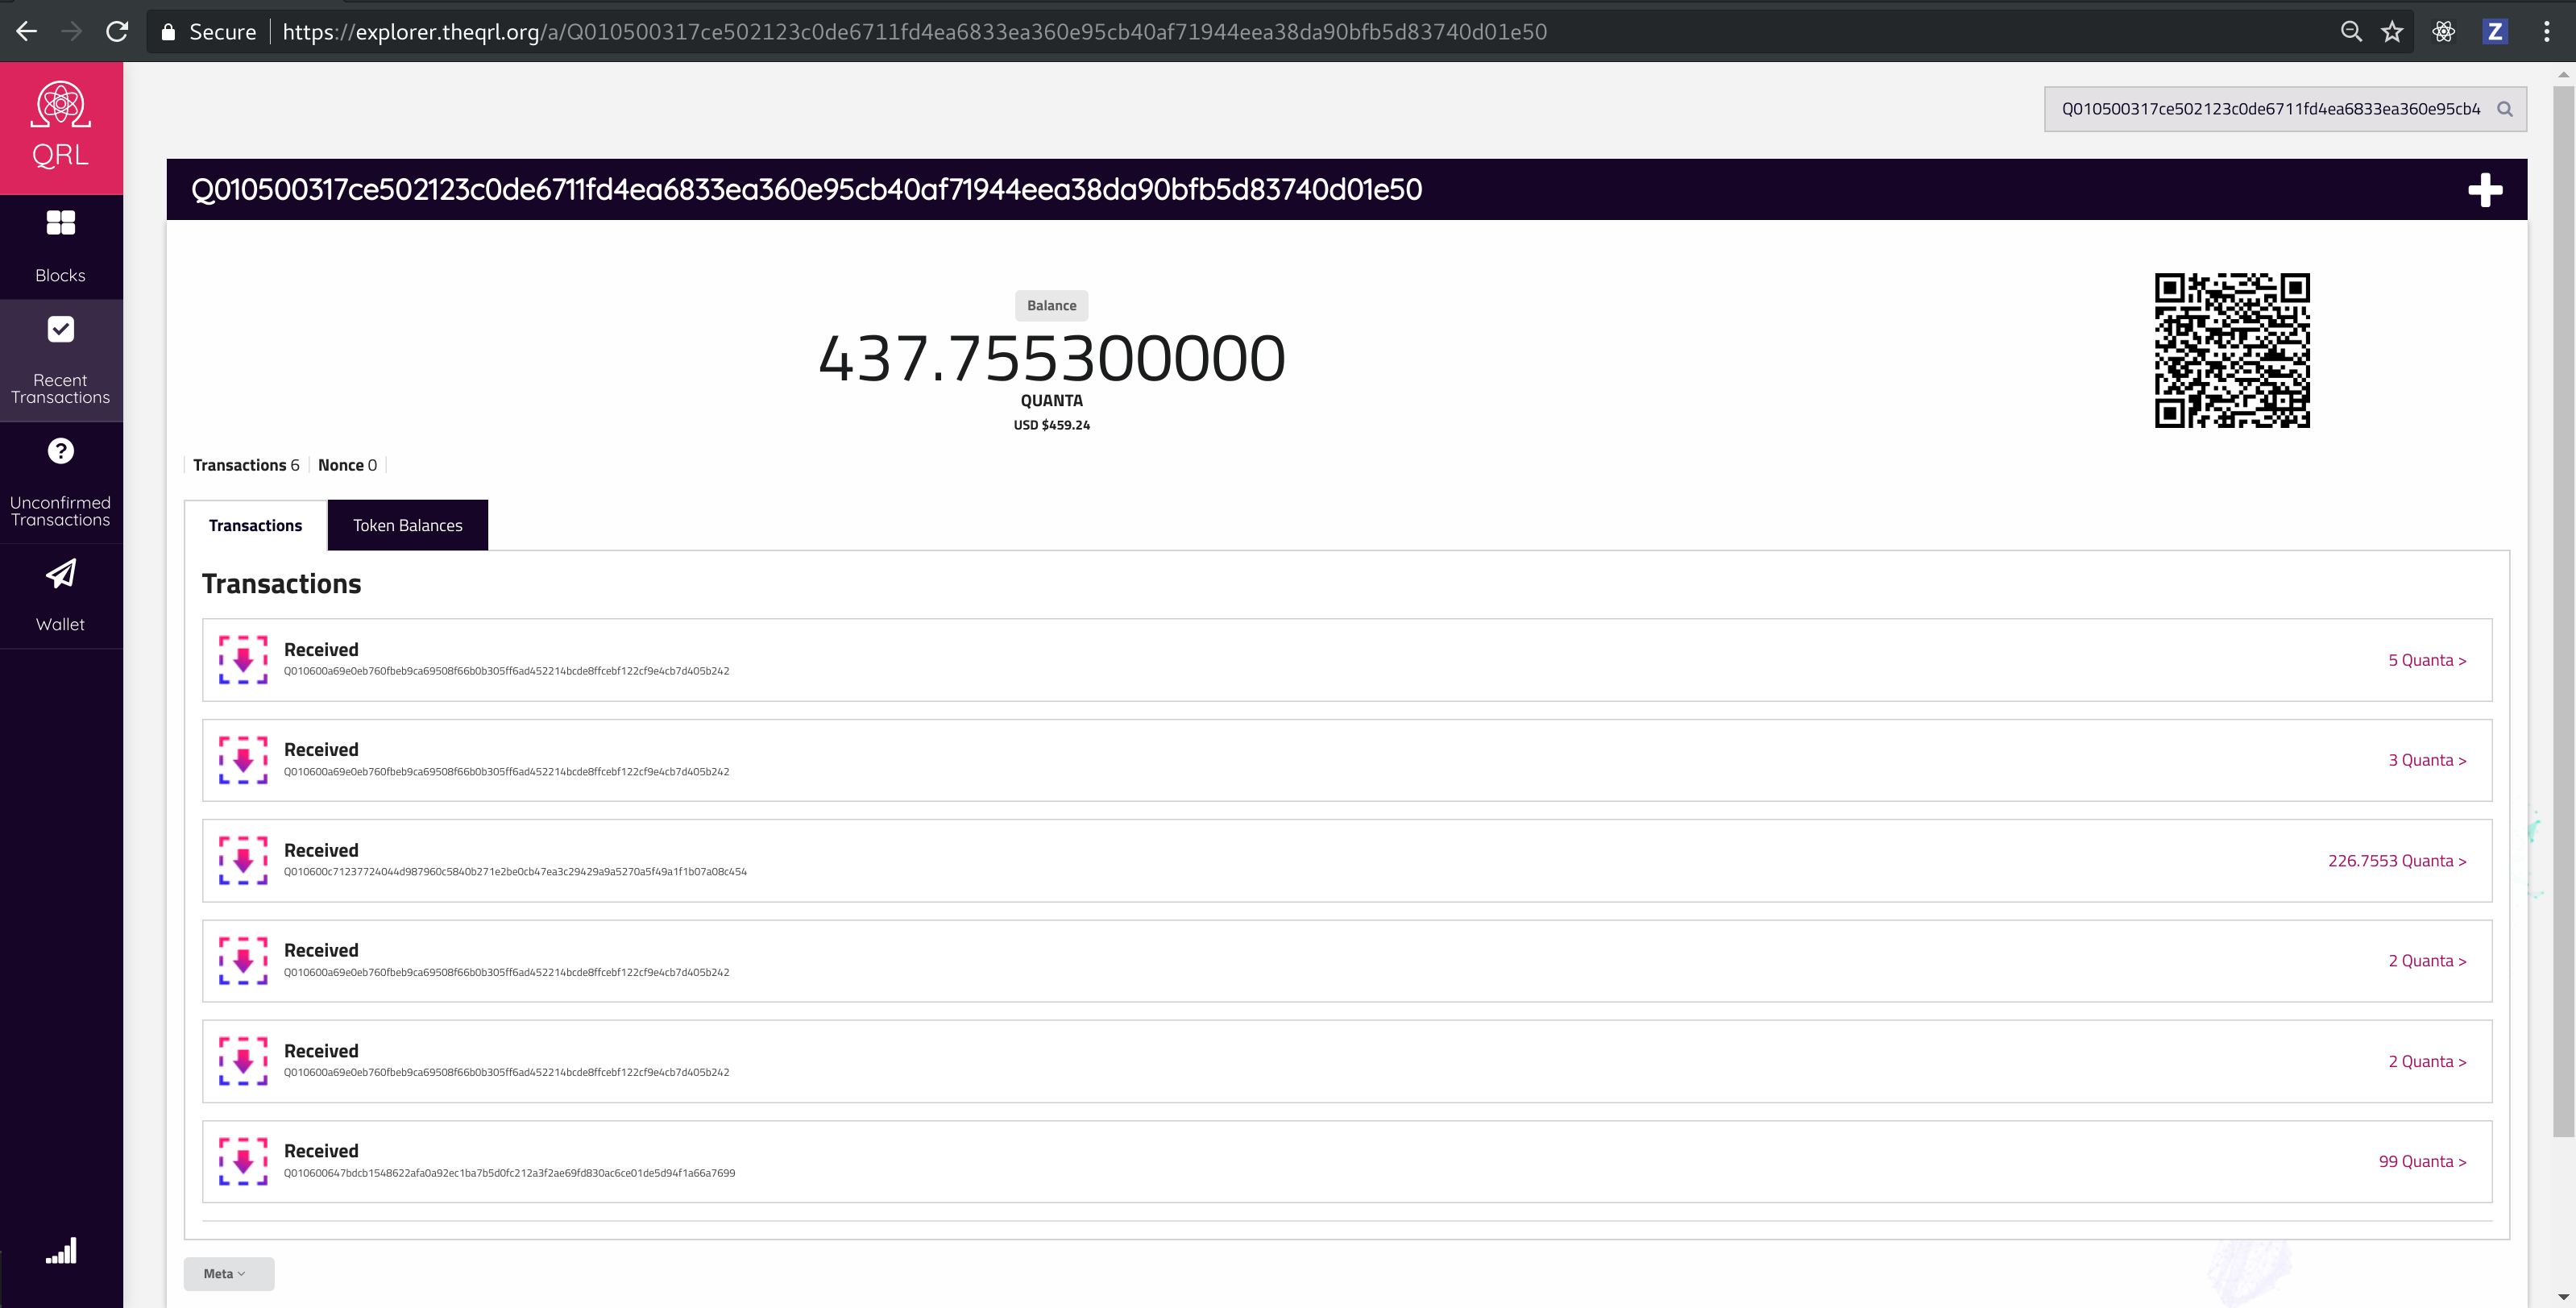Click the QRL atom logo

[61, 126]
